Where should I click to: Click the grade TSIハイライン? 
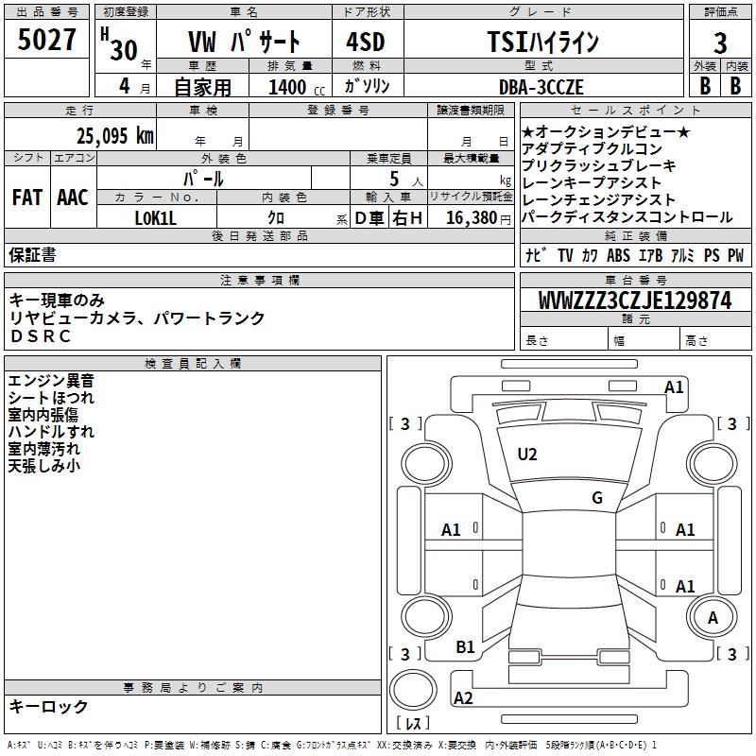[x=542, y=42]
